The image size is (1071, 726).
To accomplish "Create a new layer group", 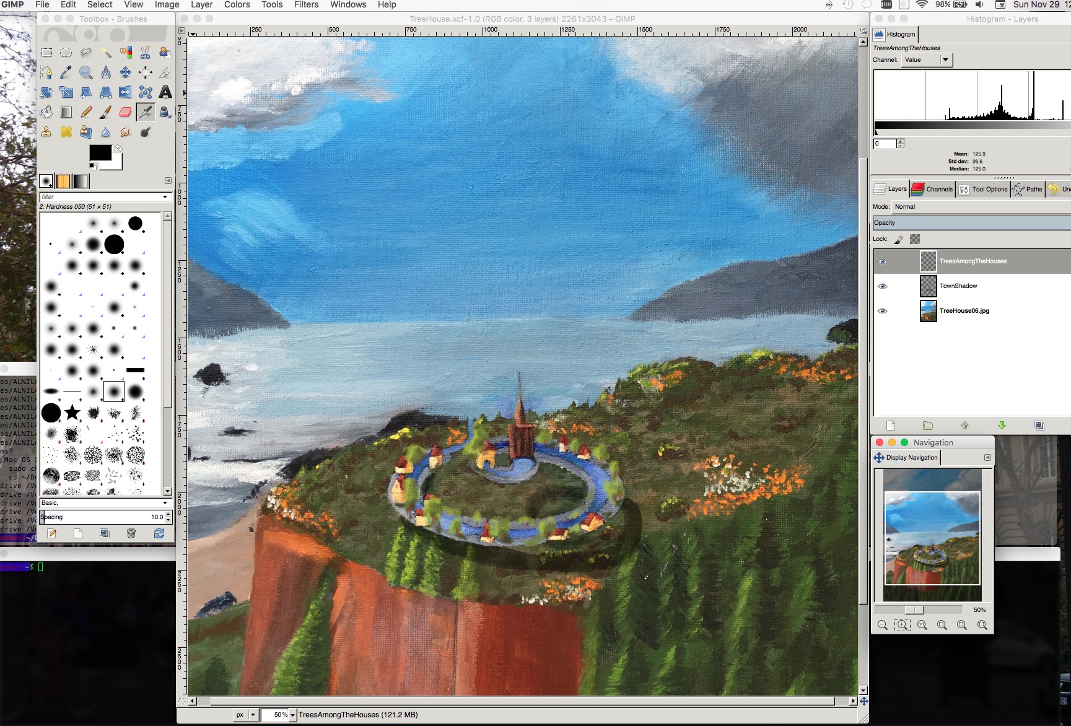I will [x=927, y=426].
